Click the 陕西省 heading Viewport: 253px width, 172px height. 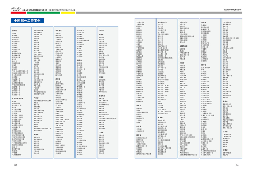[x=139, y=135]
